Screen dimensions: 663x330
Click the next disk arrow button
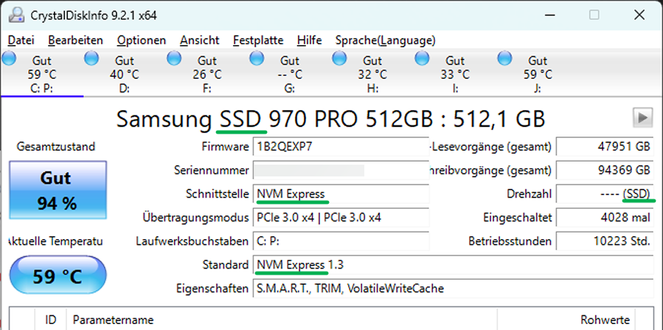pos(642,117)
